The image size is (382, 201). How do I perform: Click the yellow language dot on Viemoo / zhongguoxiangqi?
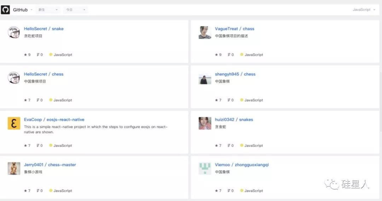[242, 190]
